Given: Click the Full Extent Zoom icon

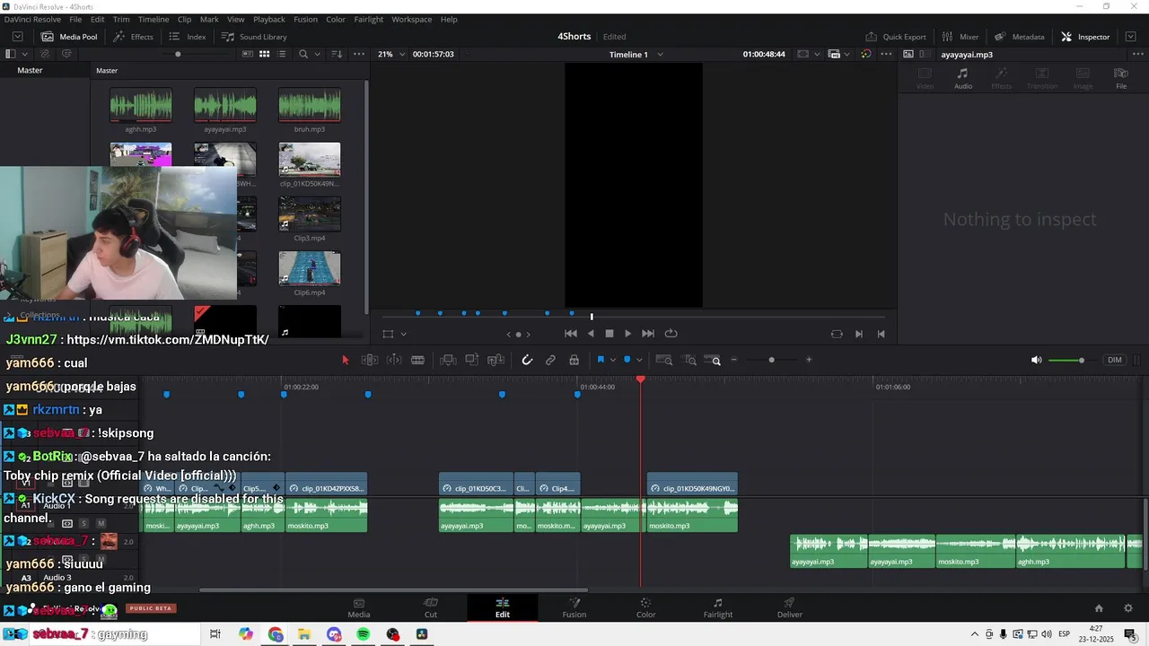Looking at the screenshot, I should tap(664, 360).
